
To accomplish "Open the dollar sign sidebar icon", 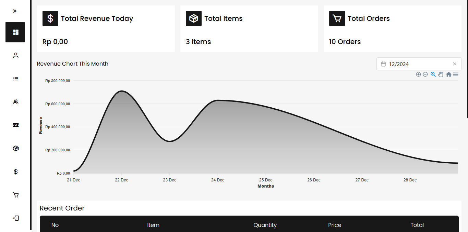I will pos(15,172).
